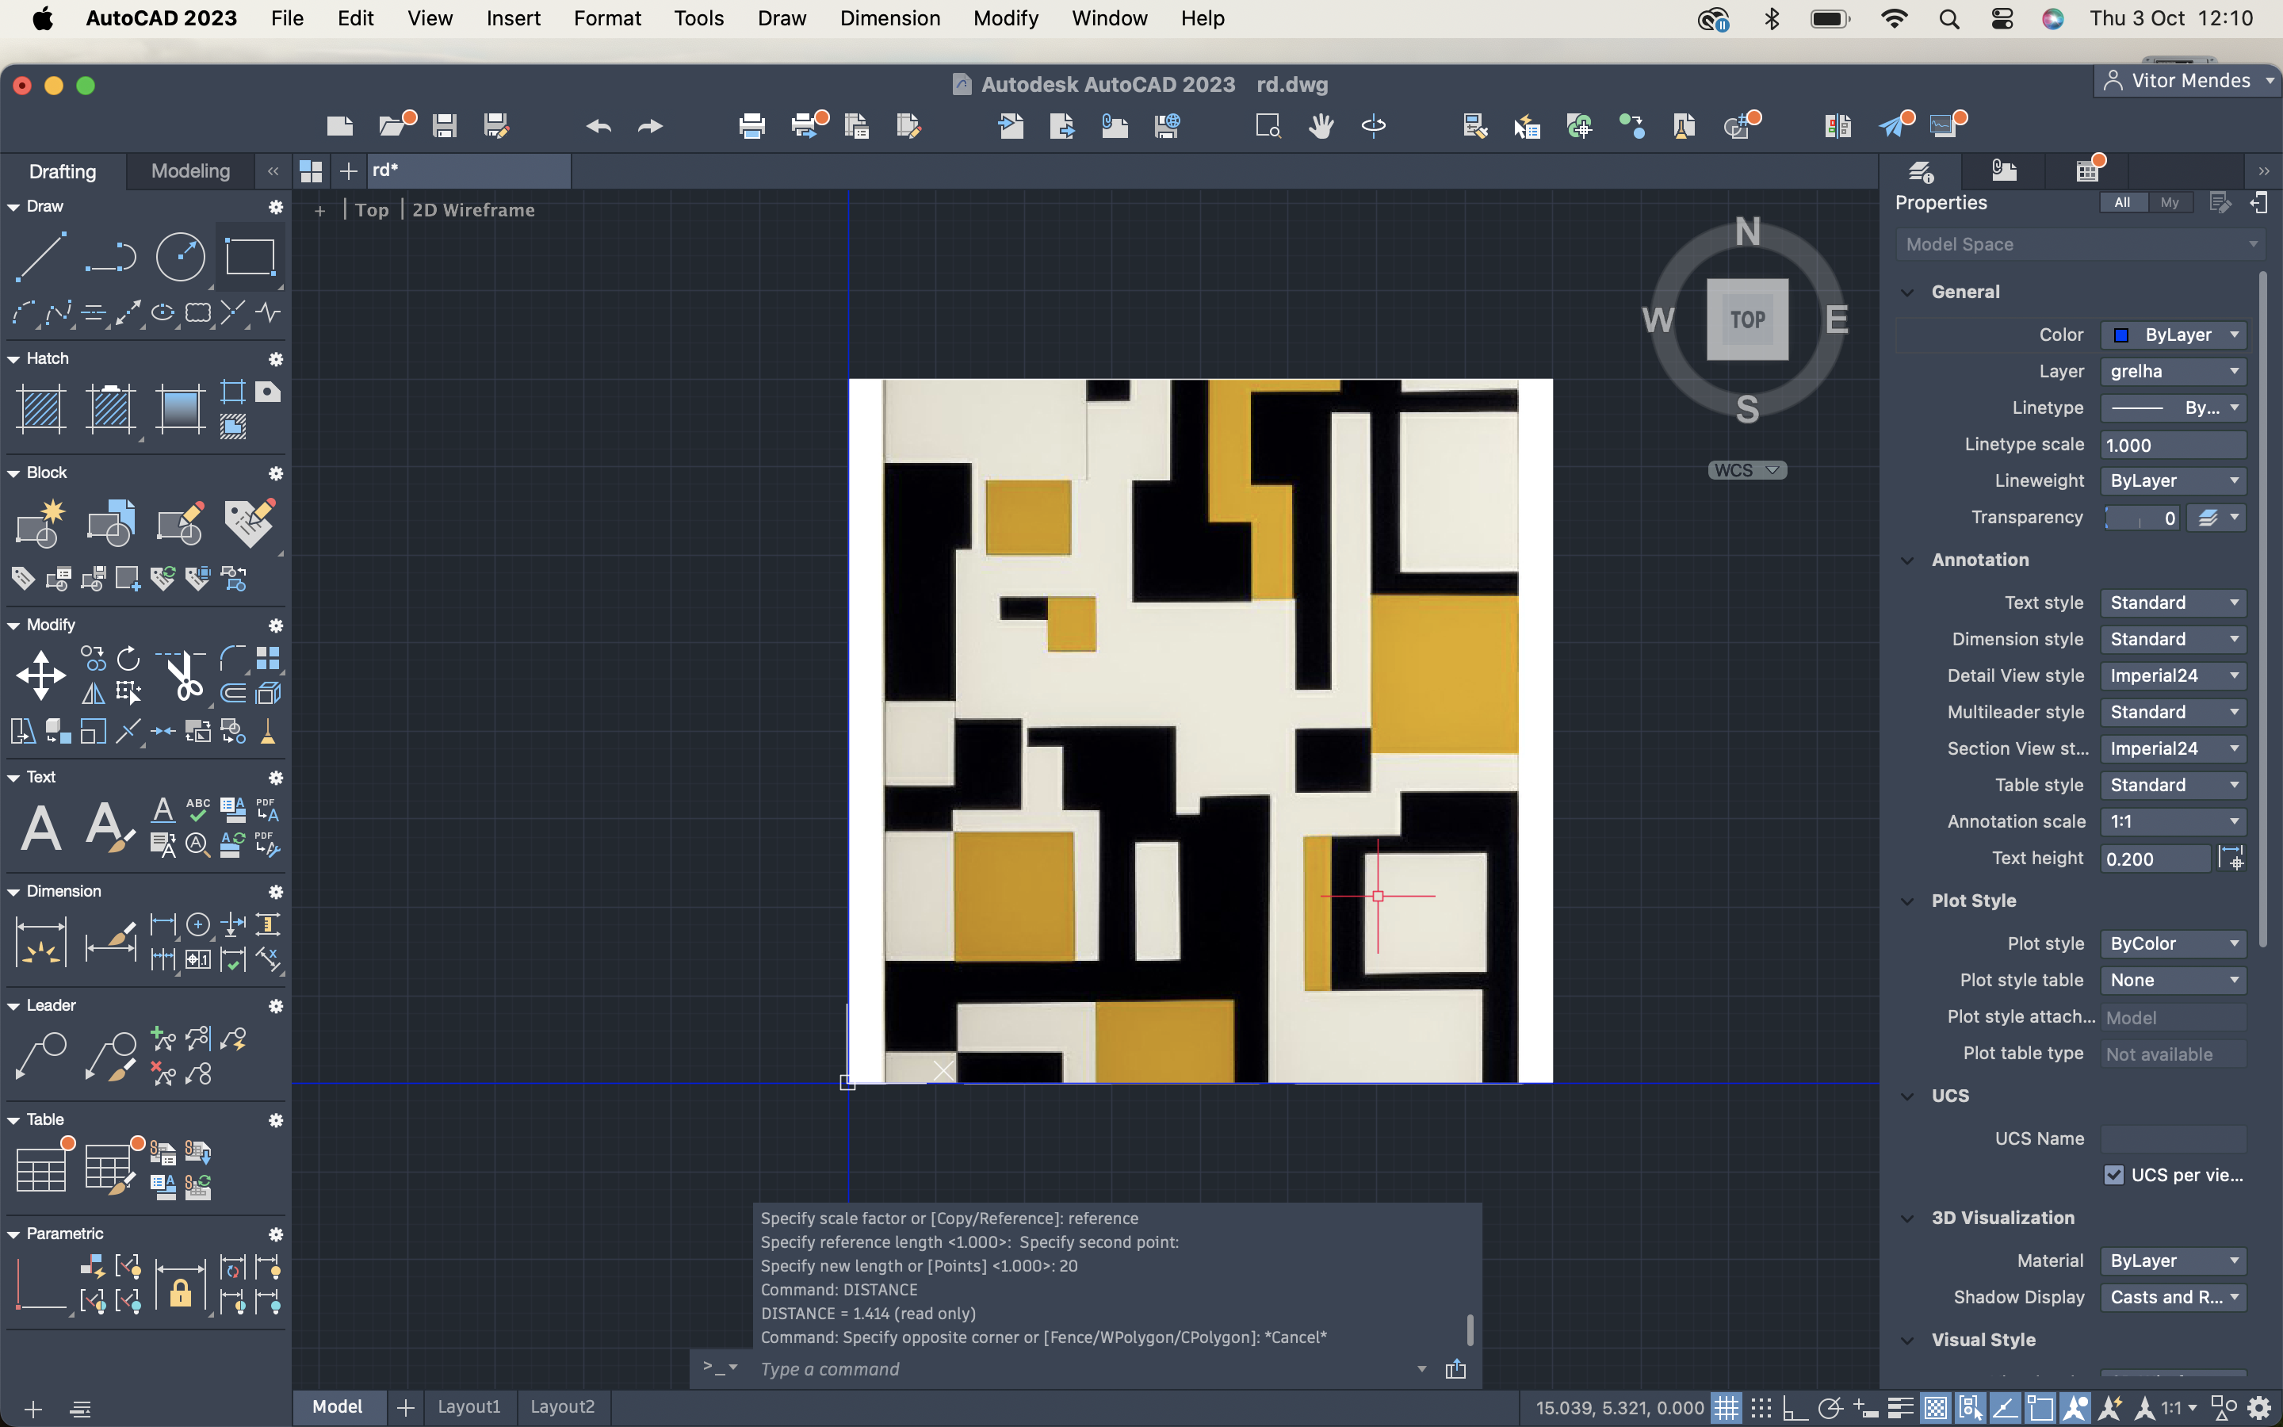Open the status bar settings gear
Viewport: 2283px width, 1427px height.
click(x=2258, y=1407)
